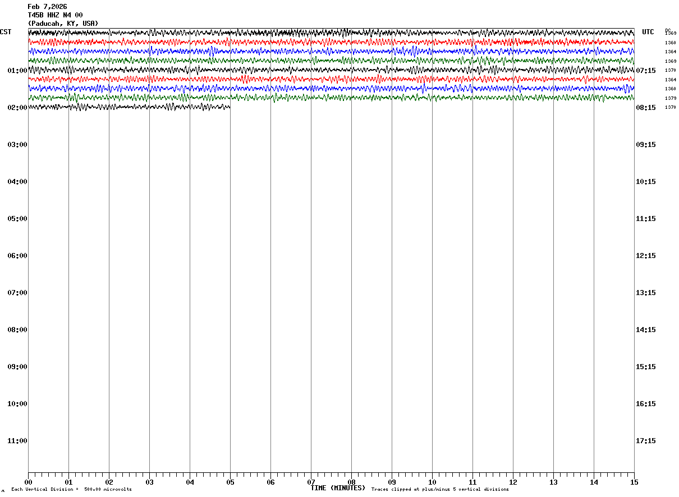Click the "01:00" CST time label

tap(17, 71)
